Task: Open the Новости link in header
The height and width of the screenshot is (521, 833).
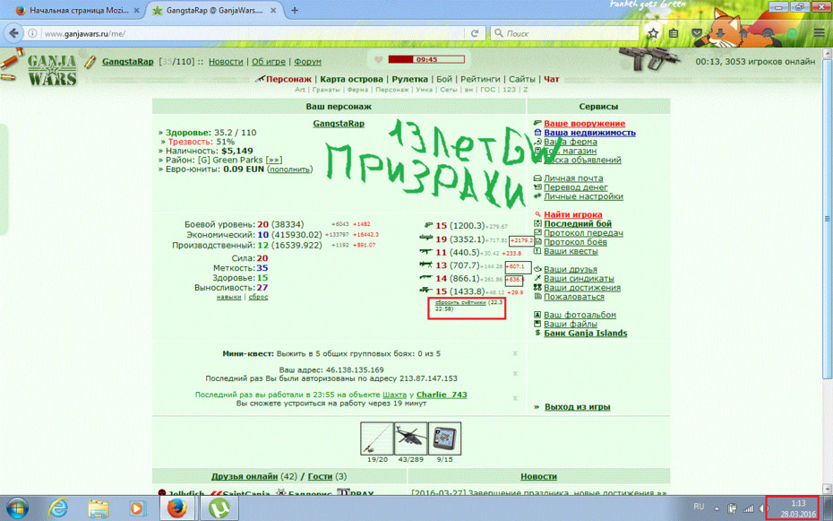Action: (x=226, y=62)
